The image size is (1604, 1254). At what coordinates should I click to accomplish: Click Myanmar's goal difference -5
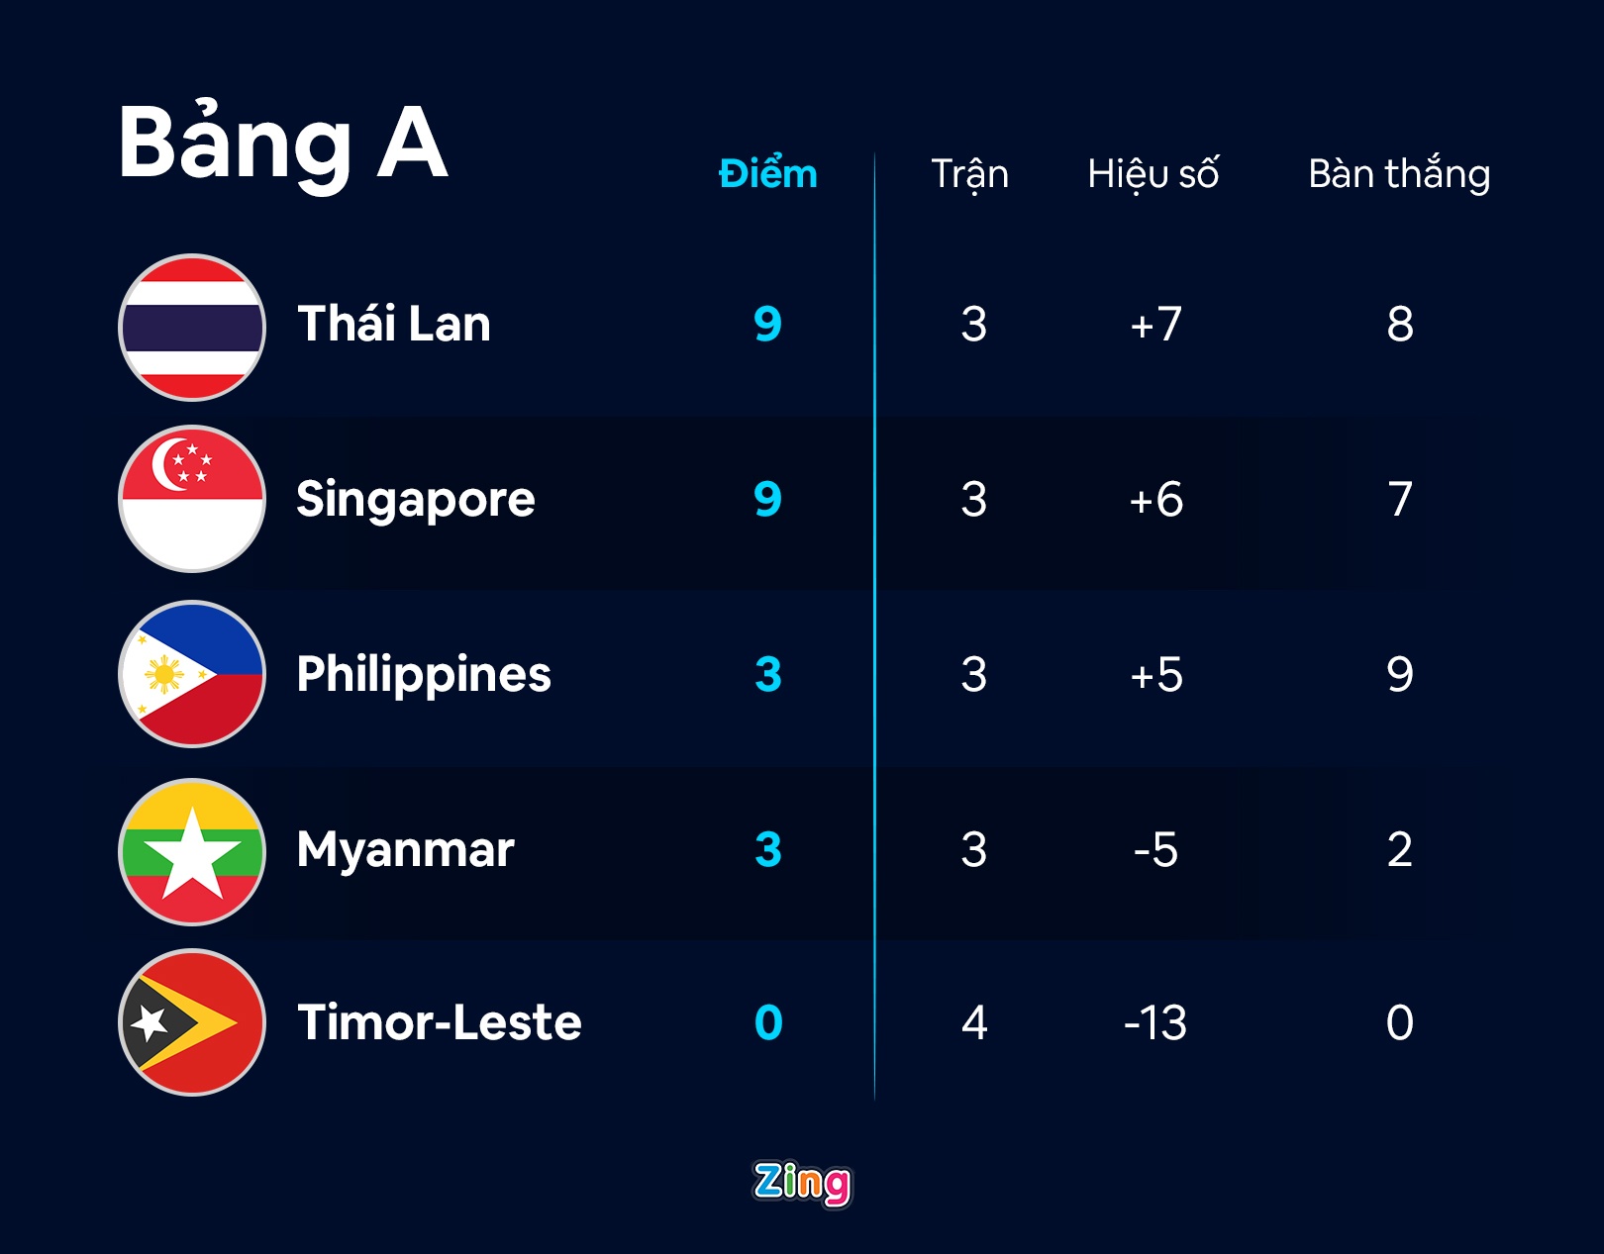1155,850
